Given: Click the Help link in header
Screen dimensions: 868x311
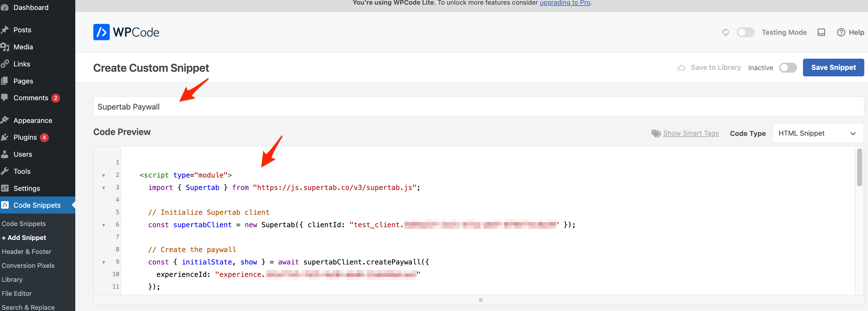Looking at the screenshot, I should pyautogui.click(x=856, y=32).
